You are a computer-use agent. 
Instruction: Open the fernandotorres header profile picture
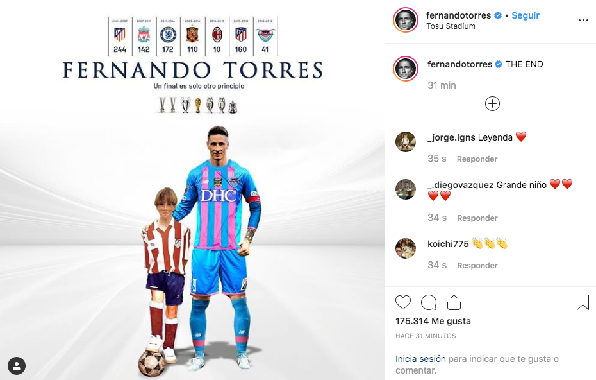pos(406,20)
